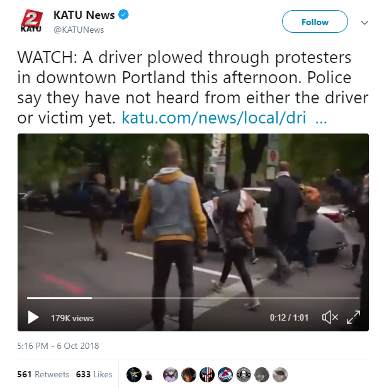Viewport: 389px width, 388px height.
Task: Open the guitar player liker avatar
Action: (x=134, y=375)
